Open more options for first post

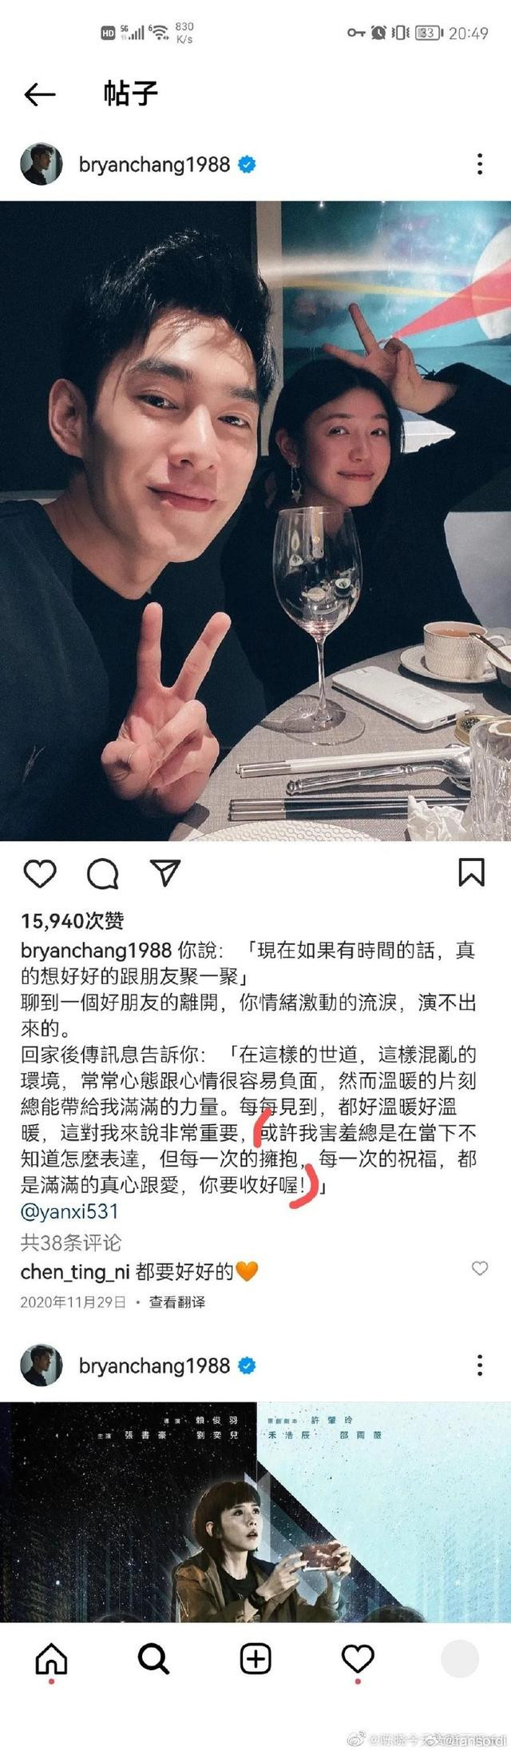[x=479, y=165]
